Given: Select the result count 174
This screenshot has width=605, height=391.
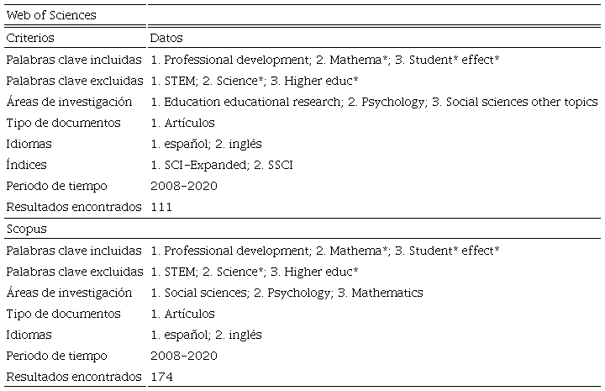Looking at the screenshot, I should [161, 377].
